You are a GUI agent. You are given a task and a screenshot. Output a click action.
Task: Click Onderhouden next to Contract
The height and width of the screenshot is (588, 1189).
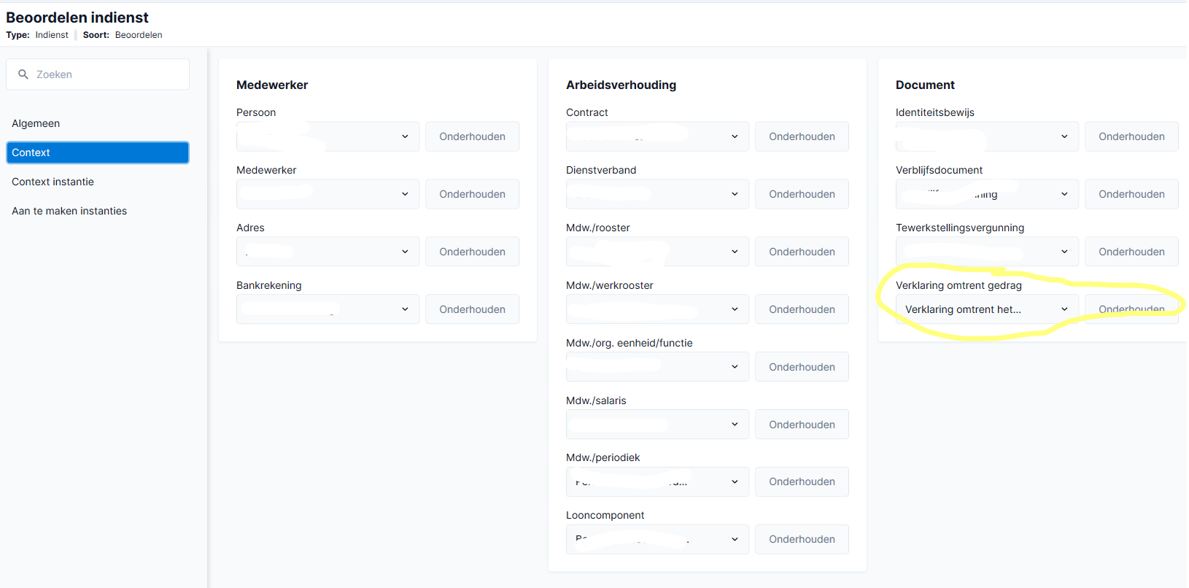tap(802, 136)
